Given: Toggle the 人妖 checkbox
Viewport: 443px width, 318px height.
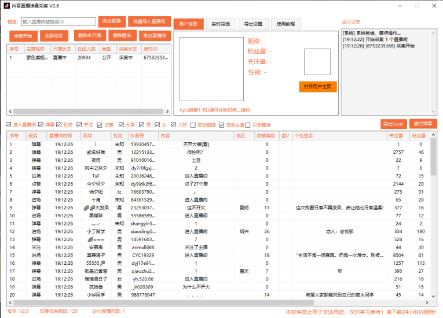Looking at the screenshot, I should 174,125.
